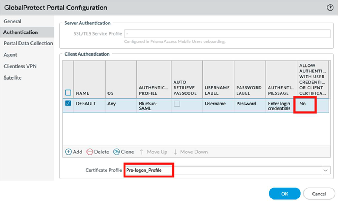338x206 pixels.
Task: Click the SSL/TLS Service Profile field
Action: pos(227,34)
